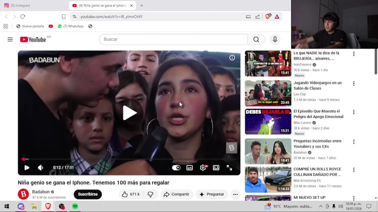
Task: Seek along the red video progress bar
Action: 129,159
